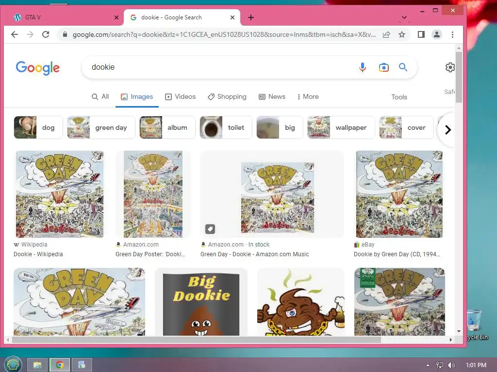
Task: Filter images by dog chip
Action: [x=38, y=127]
